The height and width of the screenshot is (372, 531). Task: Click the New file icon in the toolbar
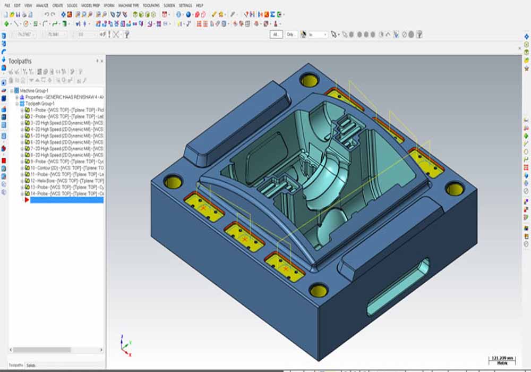point(6,14)
